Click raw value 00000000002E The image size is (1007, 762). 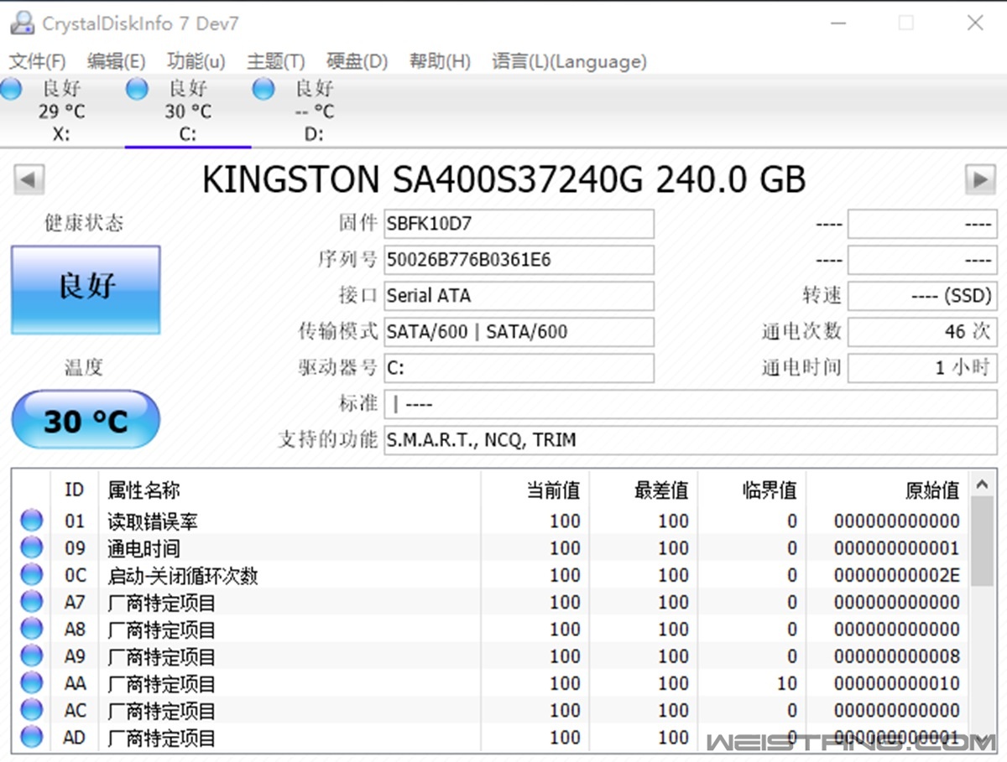pyautogui.click(x=896, y=575)
